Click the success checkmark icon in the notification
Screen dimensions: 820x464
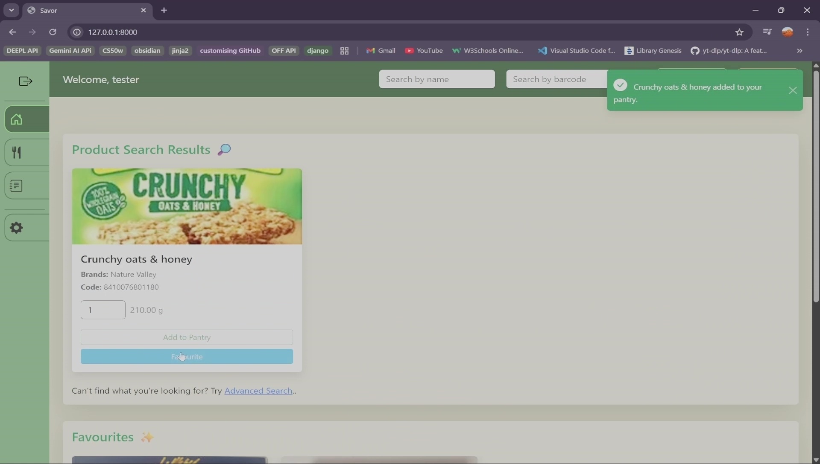pos(621,85)
